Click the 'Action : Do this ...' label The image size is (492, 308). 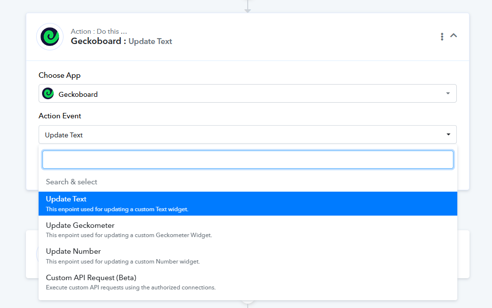point(99,31)
